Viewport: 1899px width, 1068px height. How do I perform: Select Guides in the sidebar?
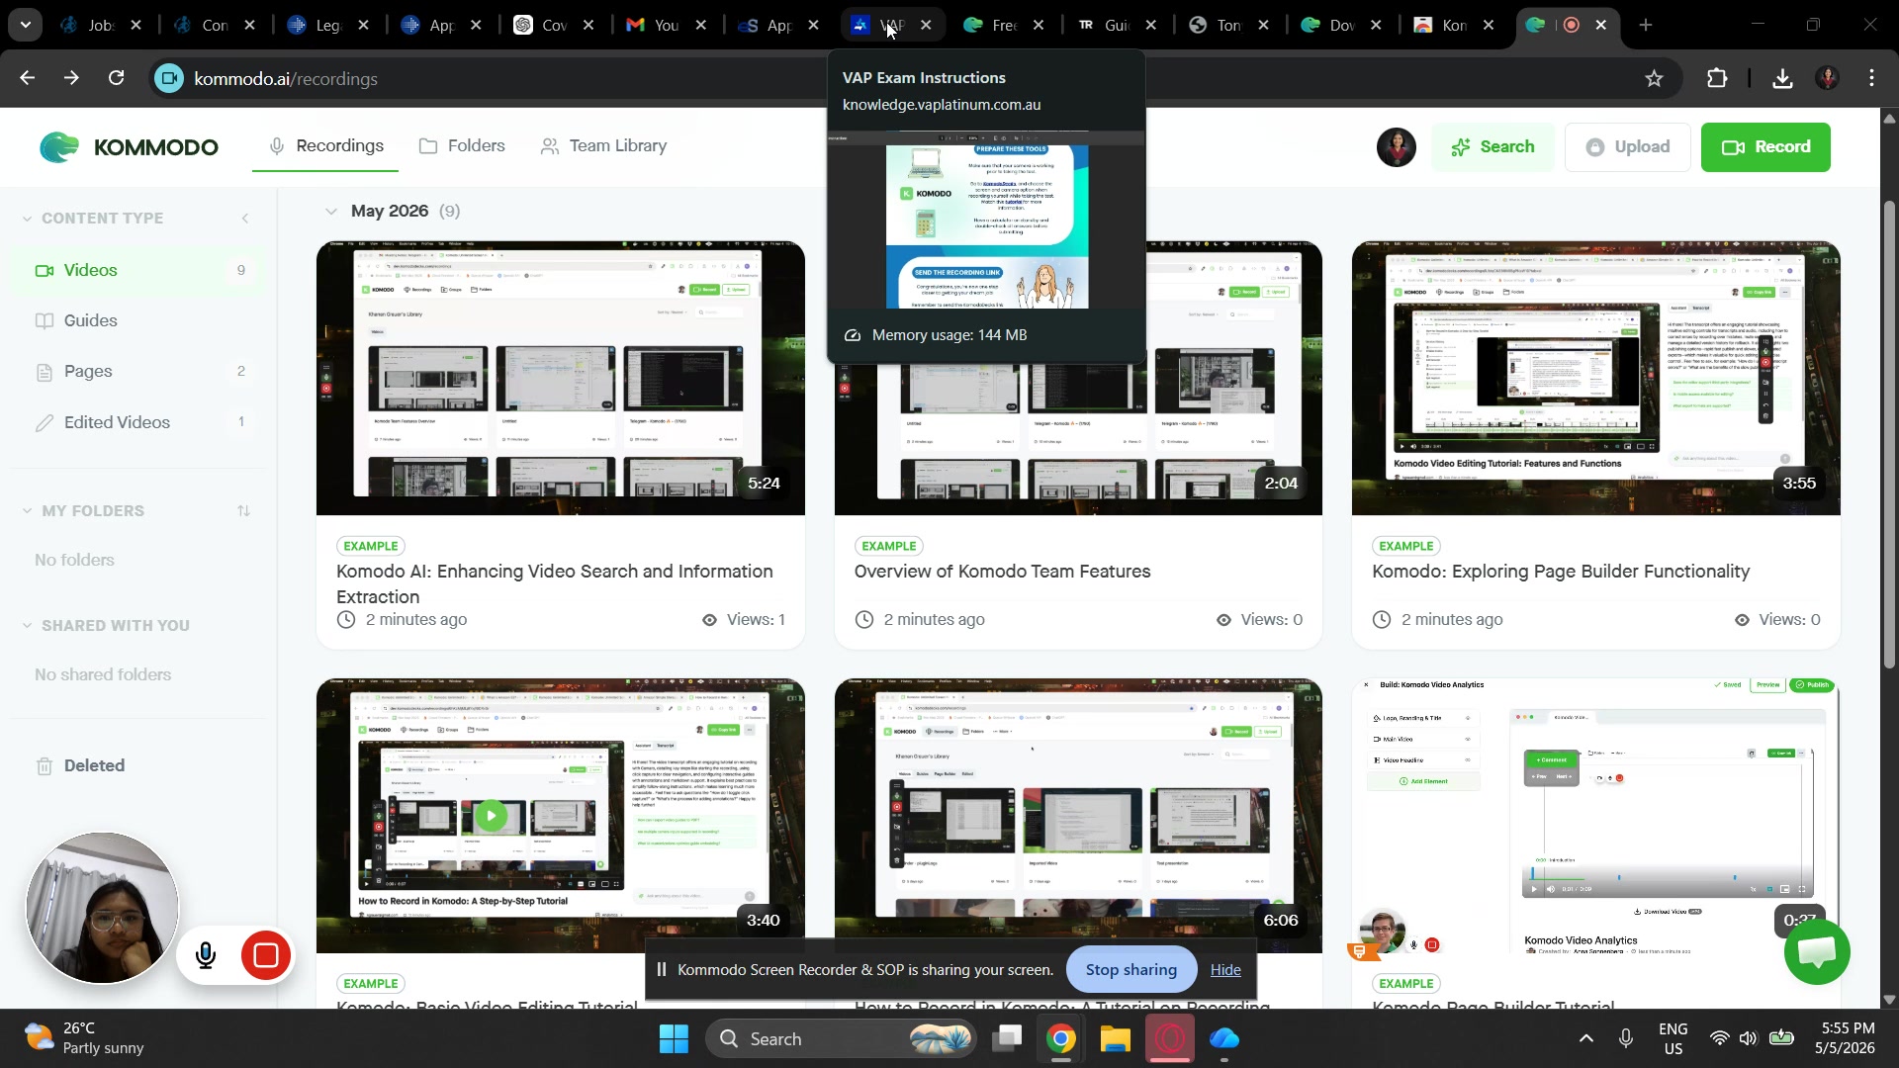(138, 320)
